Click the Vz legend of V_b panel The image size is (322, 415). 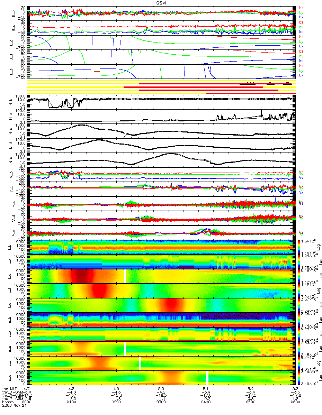tap(301, 172)
